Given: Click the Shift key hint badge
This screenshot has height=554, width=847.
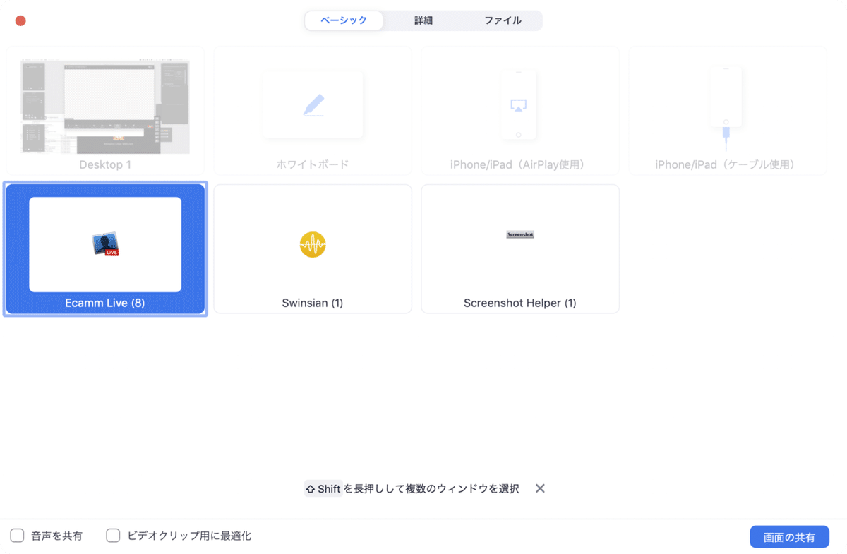Looking at the screenshot, I should pyautogui.click(x=323, y=488).
